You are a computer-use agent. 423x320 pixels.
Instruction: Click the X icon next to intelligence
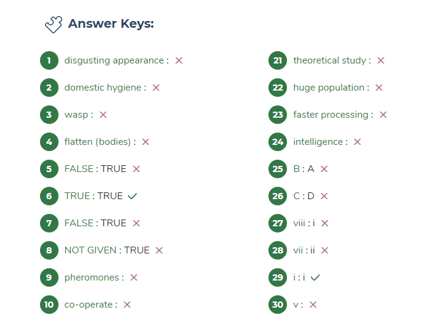357,142
